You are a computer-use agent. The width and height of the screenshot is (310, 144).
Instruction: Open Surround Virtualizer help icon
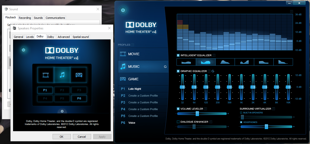coord(273,109)
